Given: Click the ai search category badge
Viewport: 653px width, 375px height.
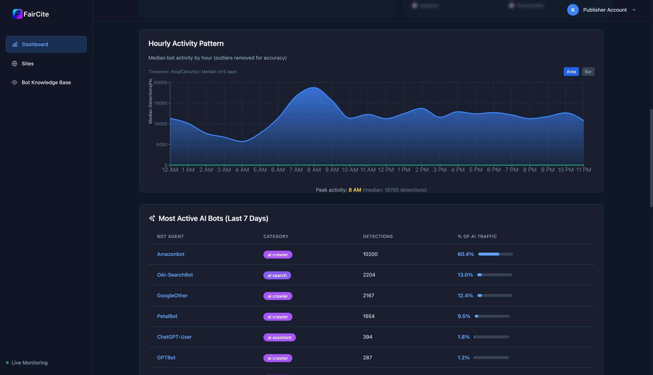Looking at the screenshot, I should [277, 275].
